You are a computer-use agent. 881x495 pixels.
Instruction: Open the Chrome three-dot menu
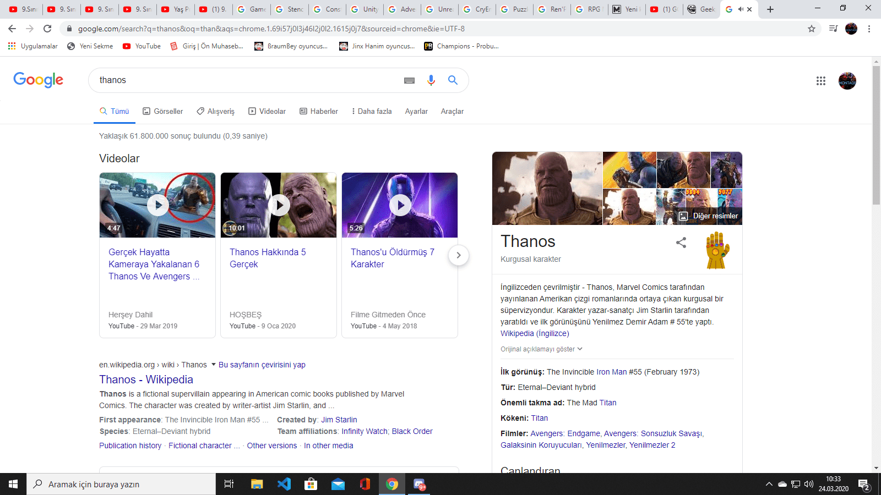coord(869,29)
